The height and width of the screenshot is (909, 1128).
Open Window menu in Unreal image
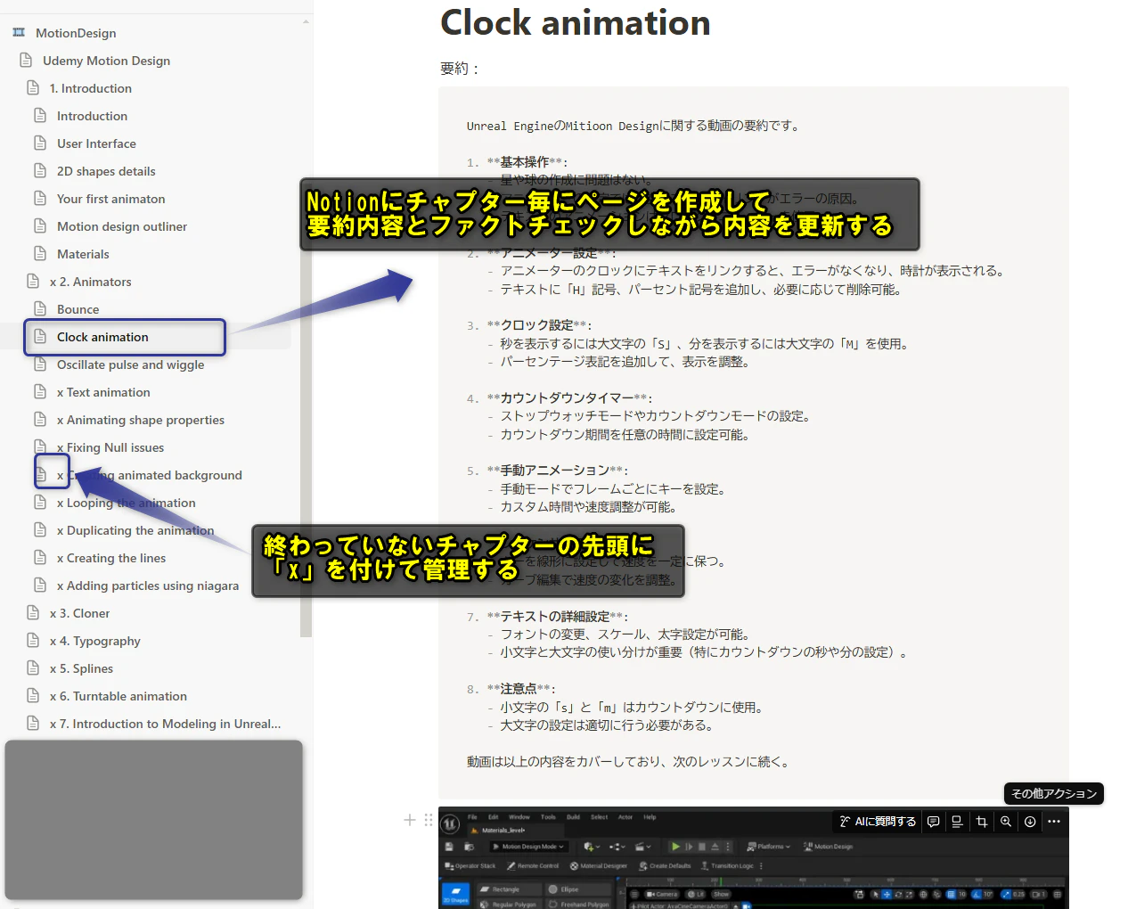(x=519, y=817)
